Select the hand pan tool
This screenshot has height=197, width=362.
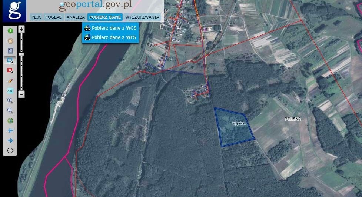coord(10,41)
